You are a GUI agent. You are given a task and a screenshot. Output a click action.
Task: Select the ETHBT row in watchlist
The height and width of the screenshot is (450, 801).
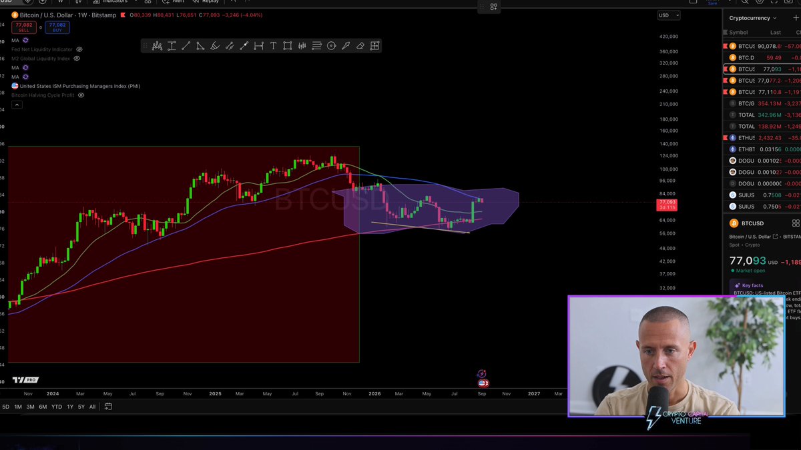[x=762, y=149]
